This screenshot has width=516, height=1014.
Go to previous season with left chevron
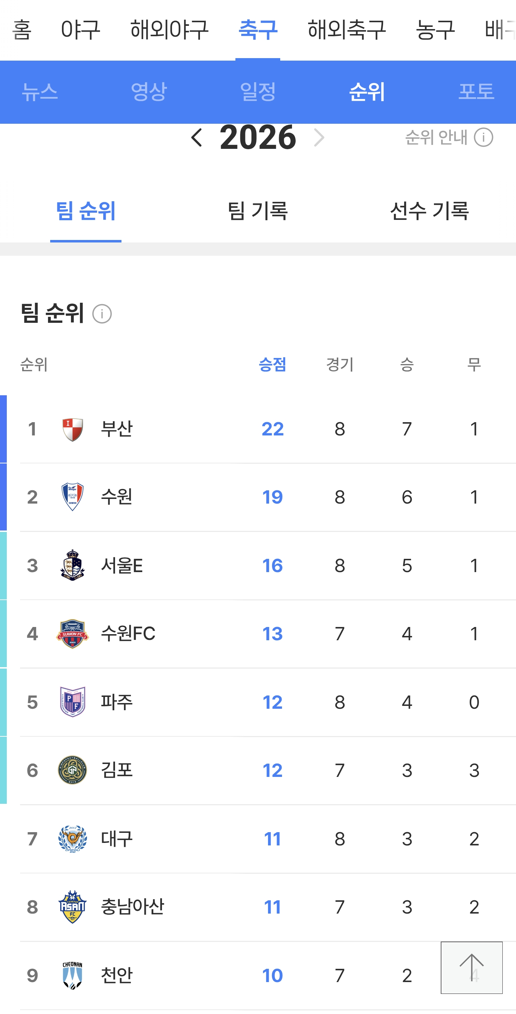[197, 138]
